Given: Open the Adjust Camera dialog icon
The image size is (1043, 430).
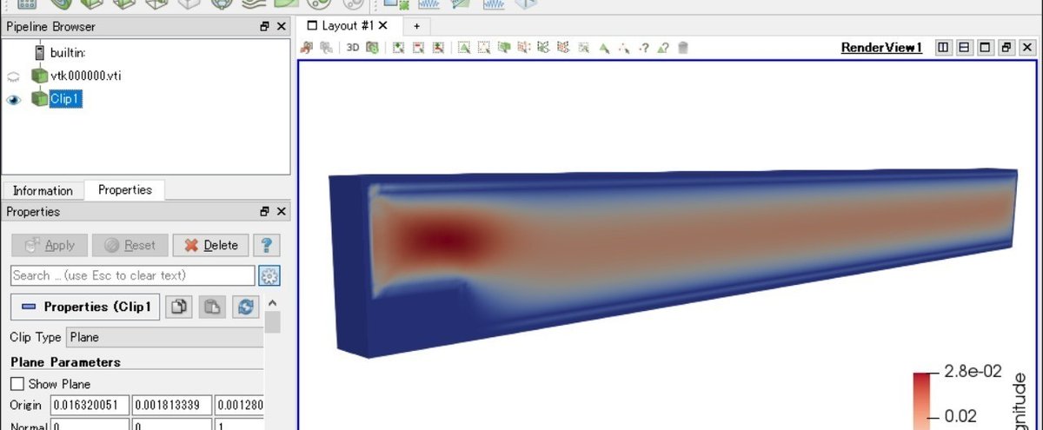Looking at the screenshot, I should [372, 48].
